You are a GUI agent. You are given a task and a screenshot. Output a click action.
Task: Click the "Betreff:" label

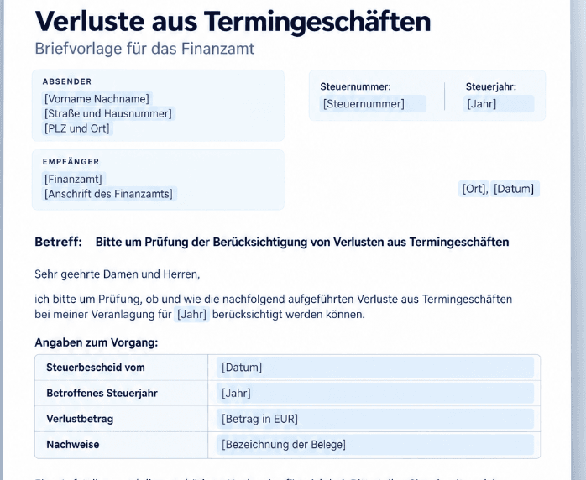tap(58, 242)
